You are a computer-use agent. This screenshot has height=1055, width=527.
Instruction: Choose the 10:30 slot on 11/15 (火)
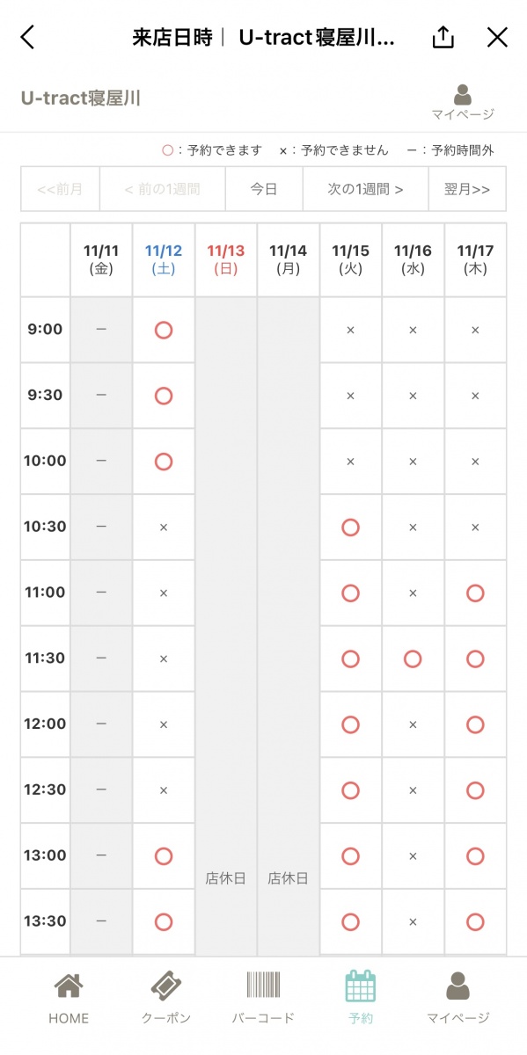[x=350, y=527]
